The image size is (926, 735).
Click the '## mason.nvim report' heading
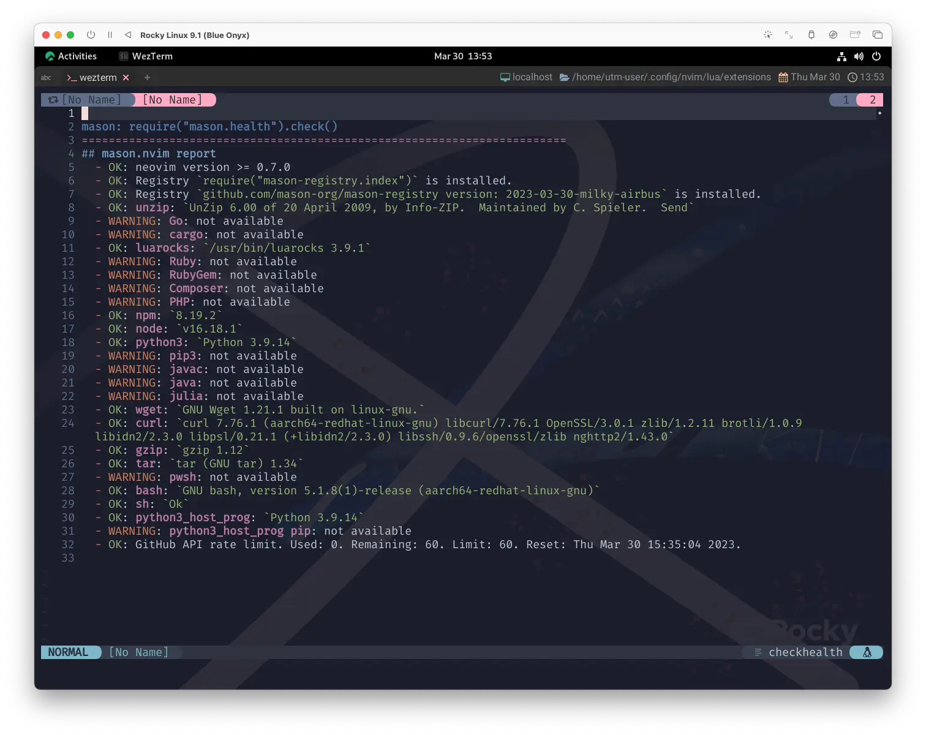[149, 154]
